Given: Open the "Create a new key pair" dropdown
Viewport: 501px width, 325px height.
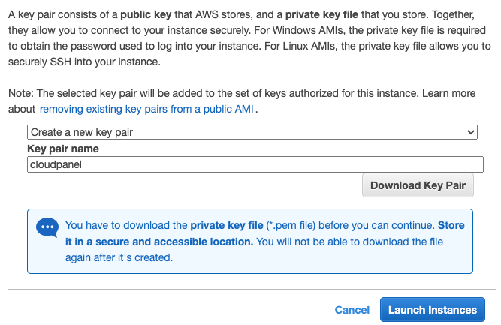Looking at the screenshot, I should pos(252,132).
